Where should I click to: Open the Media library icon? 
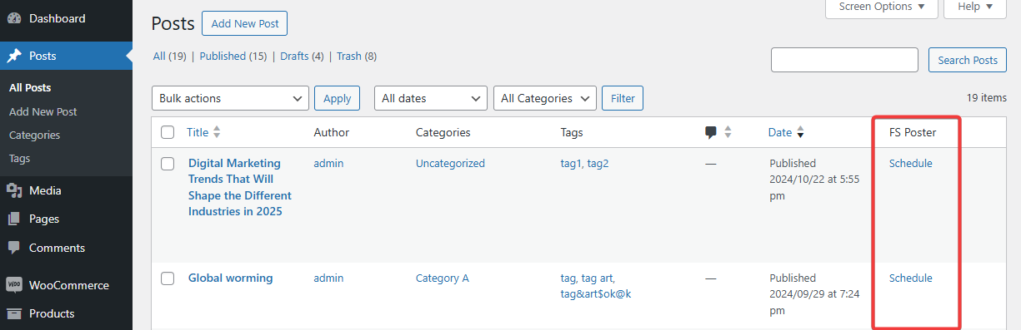(14, 190)
